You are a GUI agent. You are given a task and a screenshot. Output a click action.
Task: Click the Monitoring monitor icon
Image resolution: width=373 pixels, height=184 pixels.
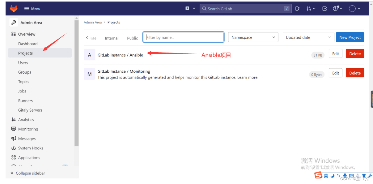[x=14, y=129]
